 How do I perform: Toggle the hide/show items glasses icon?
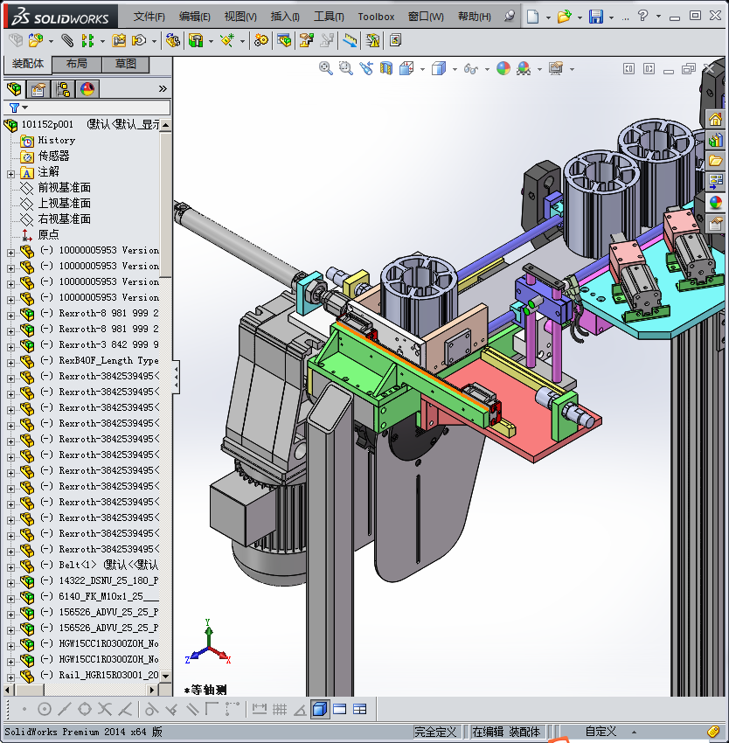pos(471,68)
